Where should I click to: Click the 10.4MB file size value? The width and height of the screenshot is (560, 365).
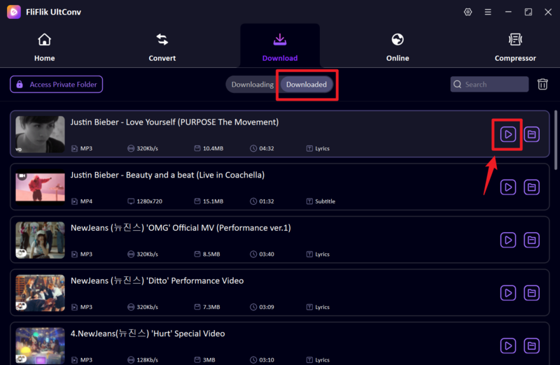[x=213, y=148]
